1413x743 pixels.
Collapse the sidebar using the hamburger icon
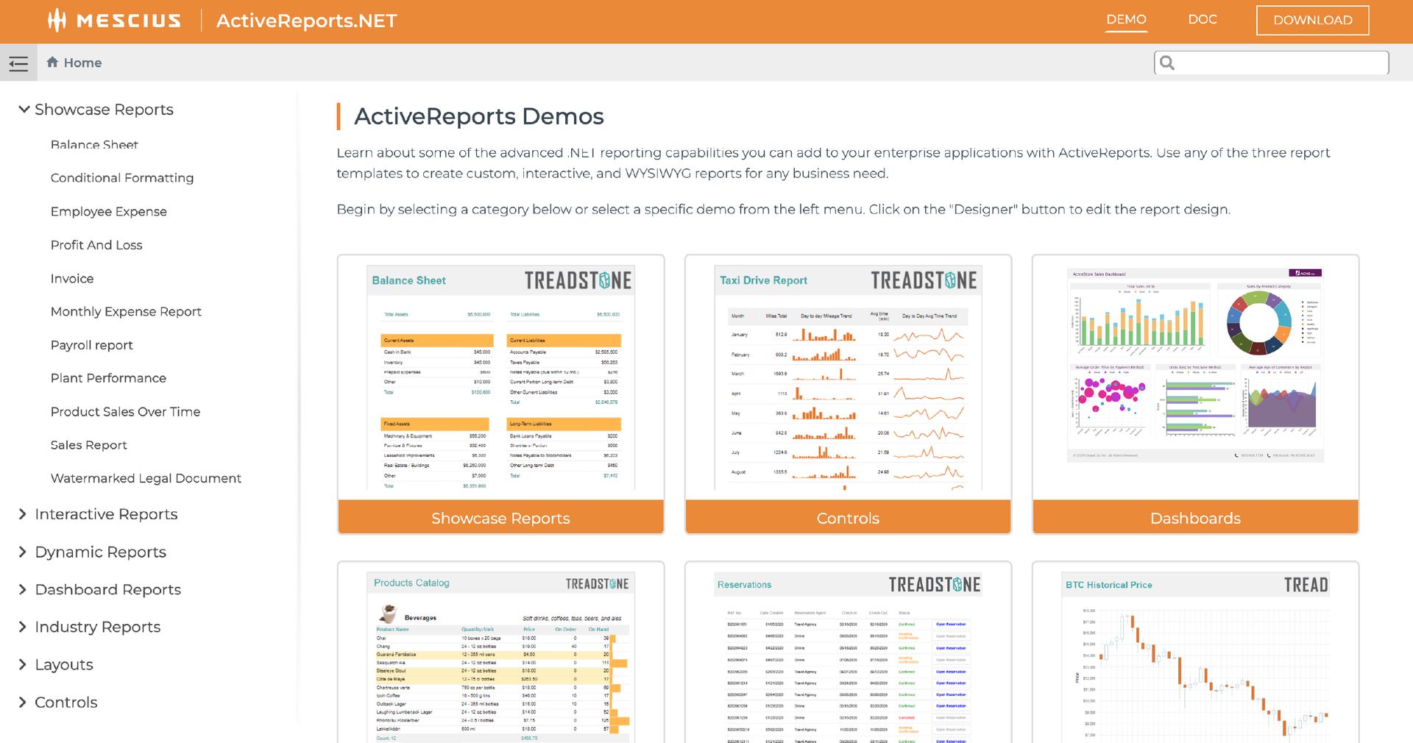[x=18, y=63]
